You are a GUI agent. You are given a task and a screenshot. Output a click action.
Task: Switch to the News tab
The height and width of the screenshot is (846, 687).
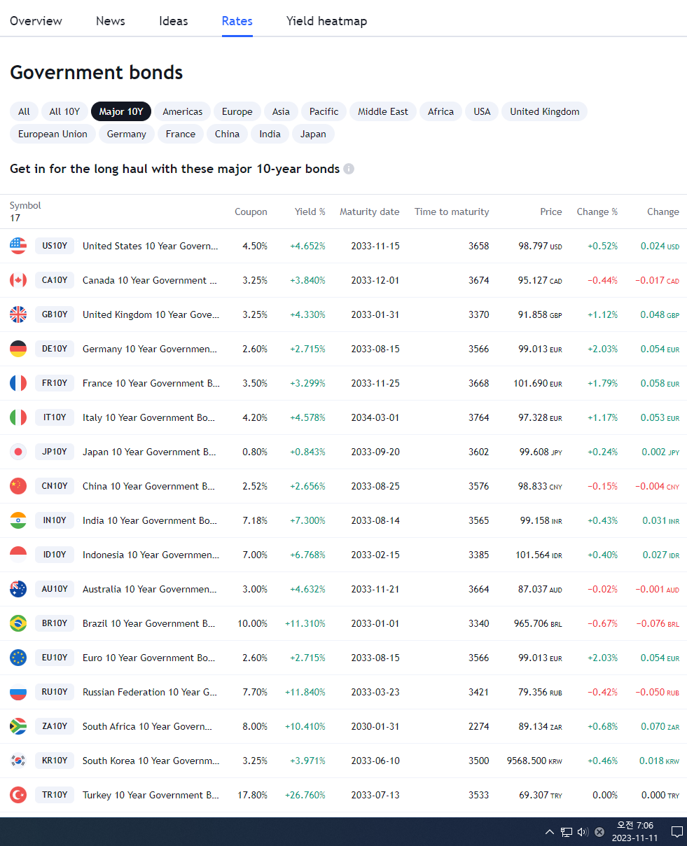(111, 21)
